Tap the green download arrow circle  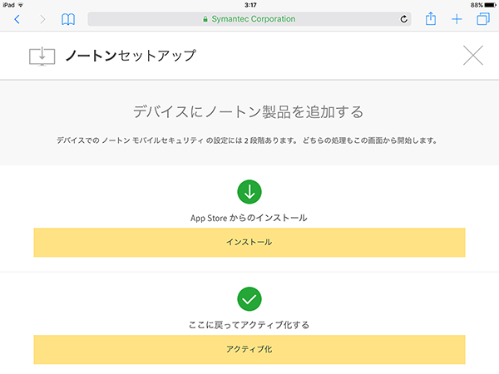pyautogui.click(x=249, y=192)
